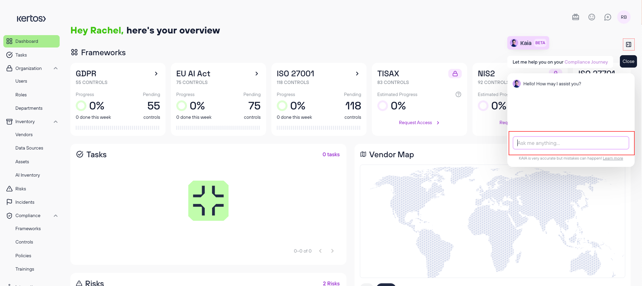Collapse the Kaia side panel icon
This screenshot has height=286, width=642.
coord(629,44)
